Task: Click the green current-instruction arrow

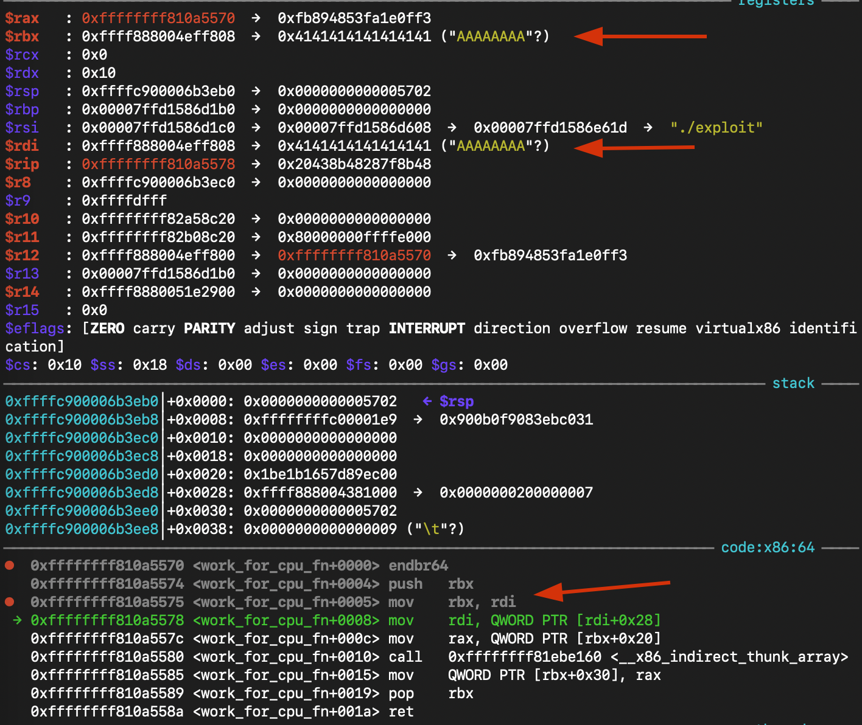Action: coord(17,620)
